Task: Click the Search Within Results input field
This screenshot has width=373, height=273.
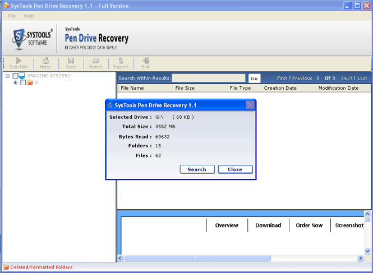Action: point(209,78)
